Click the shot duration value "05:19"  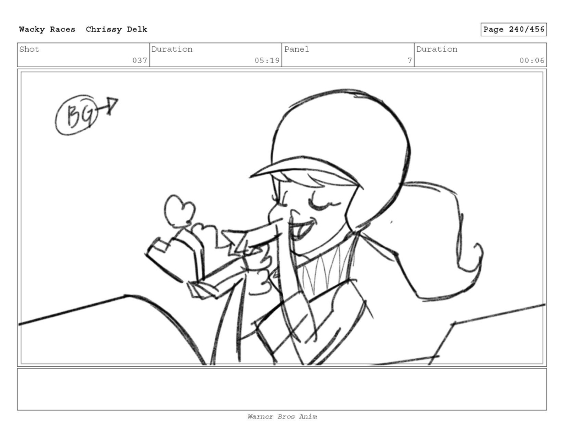coord(267,60)
